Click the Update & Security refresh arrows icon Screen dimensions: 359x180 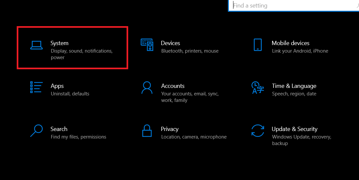[258, 131]
